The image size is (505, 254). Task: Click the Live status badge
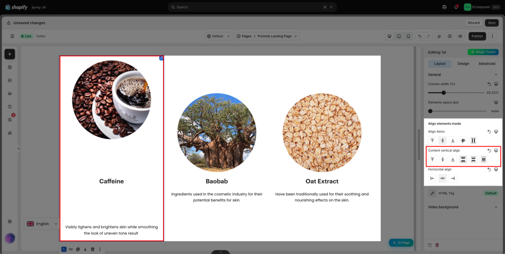click(27, 36)
